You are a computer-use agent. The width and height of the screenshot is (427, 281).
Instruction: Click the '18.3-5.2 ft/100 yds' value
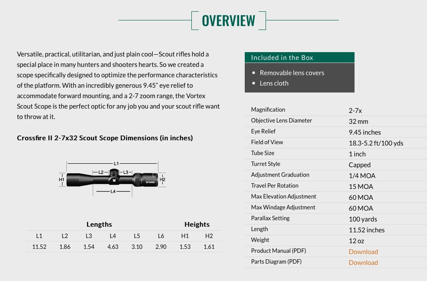tap(376, 143)
